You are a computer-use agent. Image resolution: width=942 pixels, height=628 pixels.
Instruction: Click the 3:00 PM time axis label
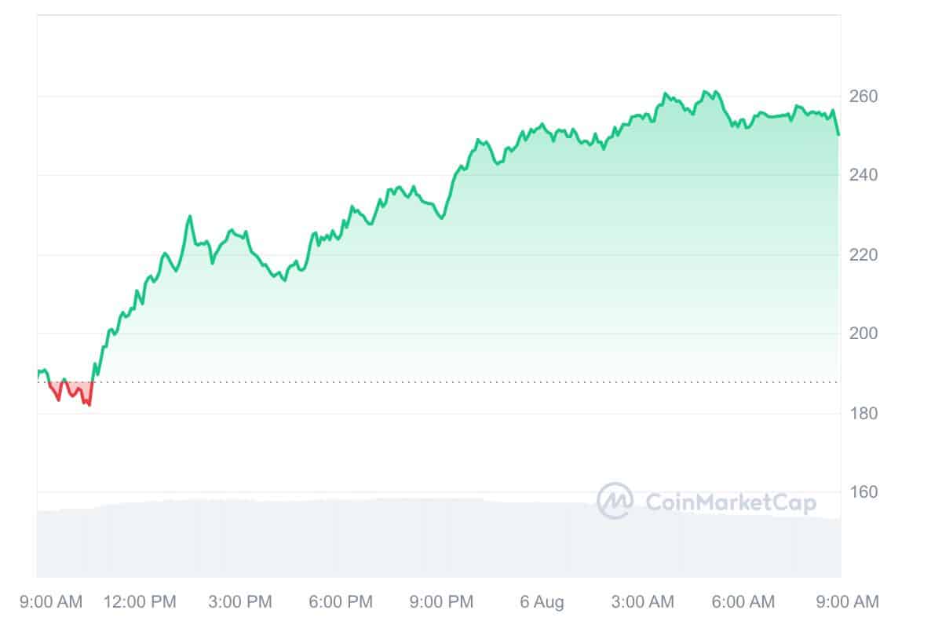239,602
